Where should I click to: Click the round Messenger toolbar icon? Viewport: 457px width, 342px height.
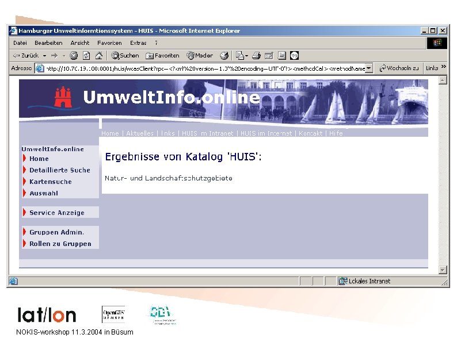[x=294, y=55]
